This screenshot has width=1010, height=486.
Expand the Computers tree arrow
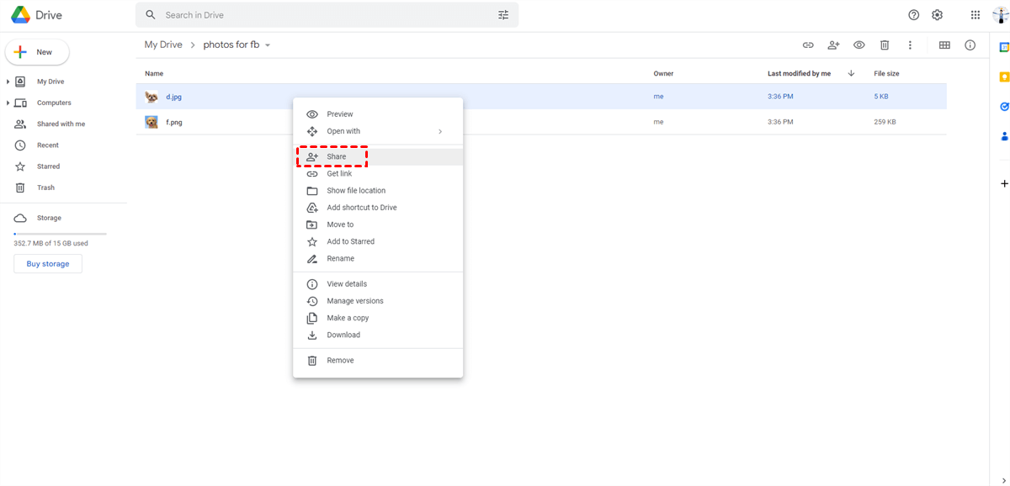(8, 103)
